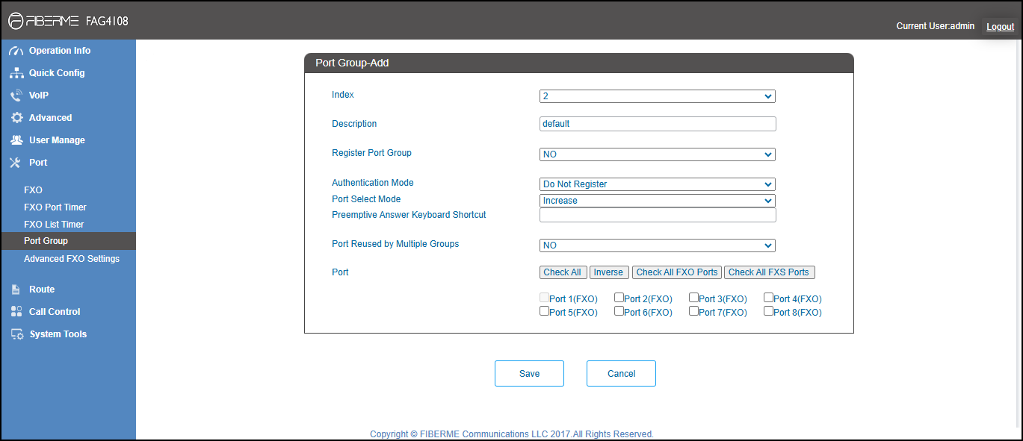This screenshot has height=441, width=1023.
Task: Enable the Port 7(FXO) checkbox
Action: coord(693,311)
